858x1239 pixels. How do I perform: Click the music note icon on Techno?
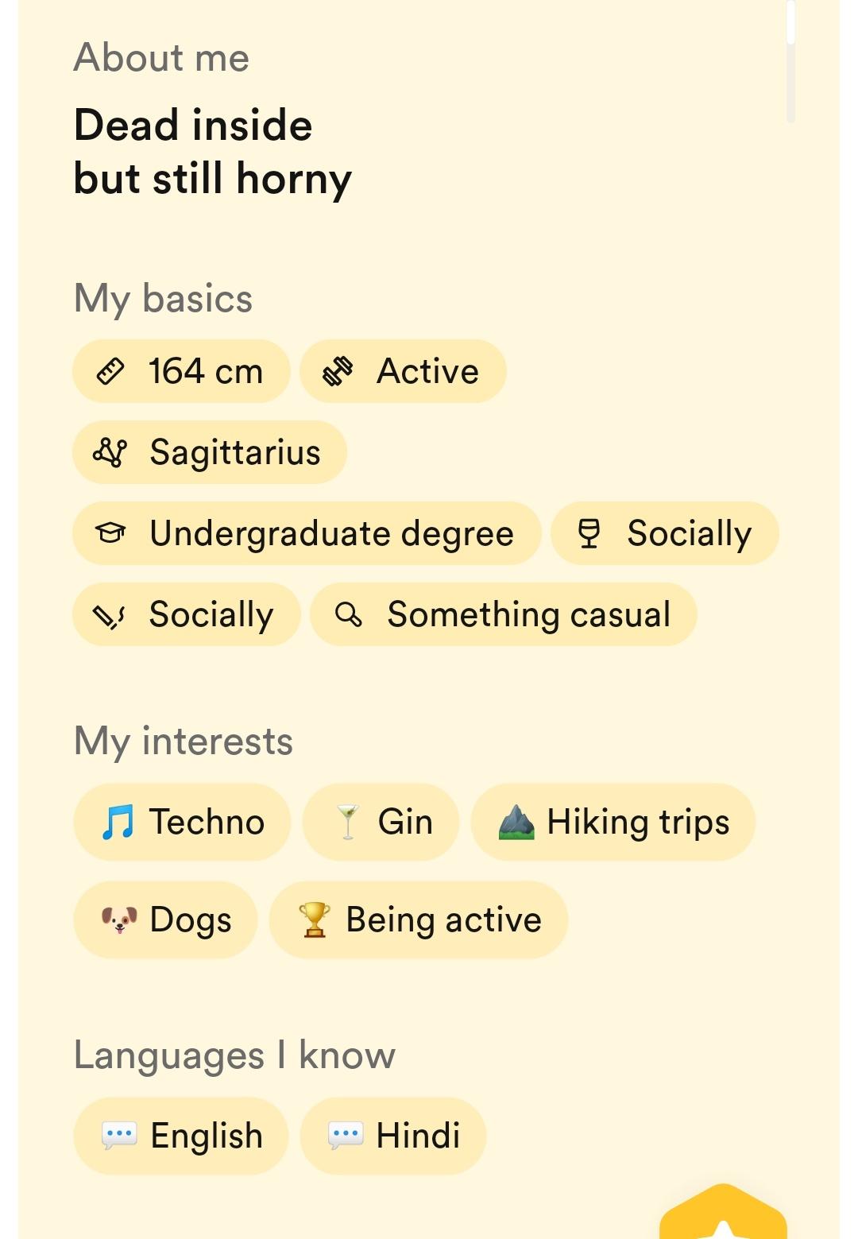coord(118,822)
